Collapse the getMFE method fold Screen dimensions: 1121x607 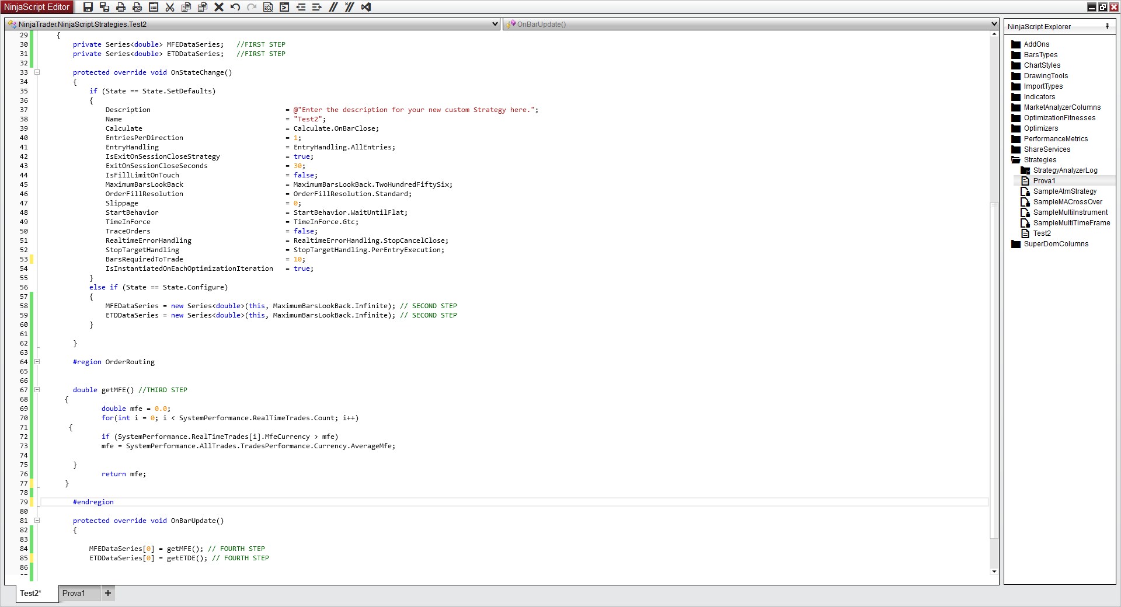[37, 390]
